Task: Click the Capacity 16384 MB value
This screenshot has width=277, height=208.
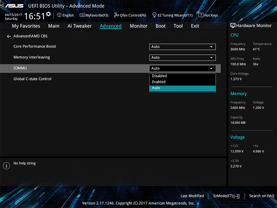Action: [x=238, y=122]
